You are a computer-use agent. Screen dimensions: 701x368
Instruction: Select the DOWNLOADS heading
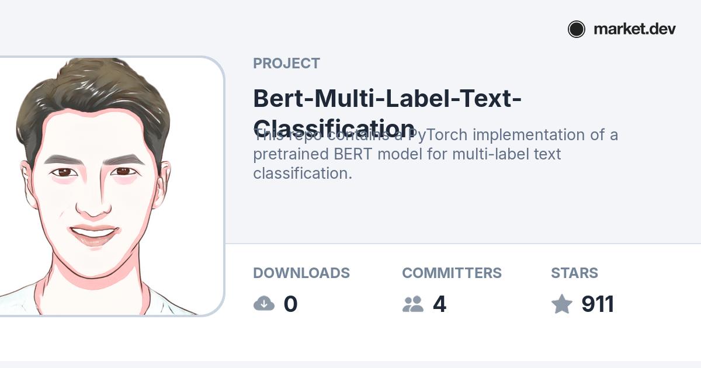coord(301,273)
